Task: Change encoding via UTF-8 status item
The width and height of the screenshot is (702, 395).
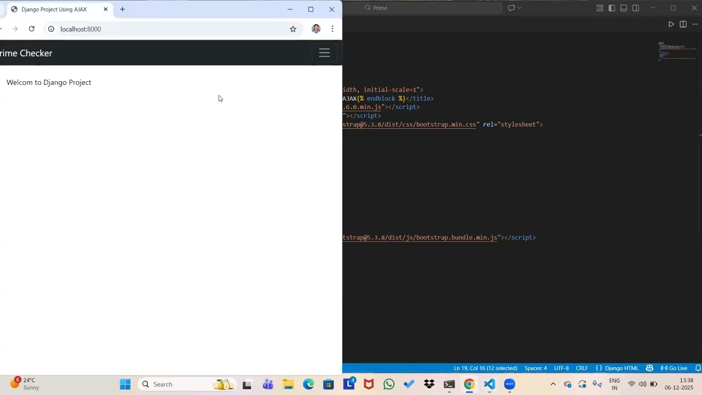Action: point(561,368)
